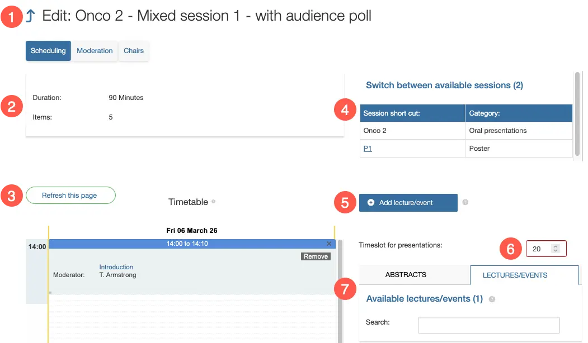Image resolution: width=588 pixels, height=343 pixels.
Task: Select the ABSTRACTS tab
Action: point(406,275)
